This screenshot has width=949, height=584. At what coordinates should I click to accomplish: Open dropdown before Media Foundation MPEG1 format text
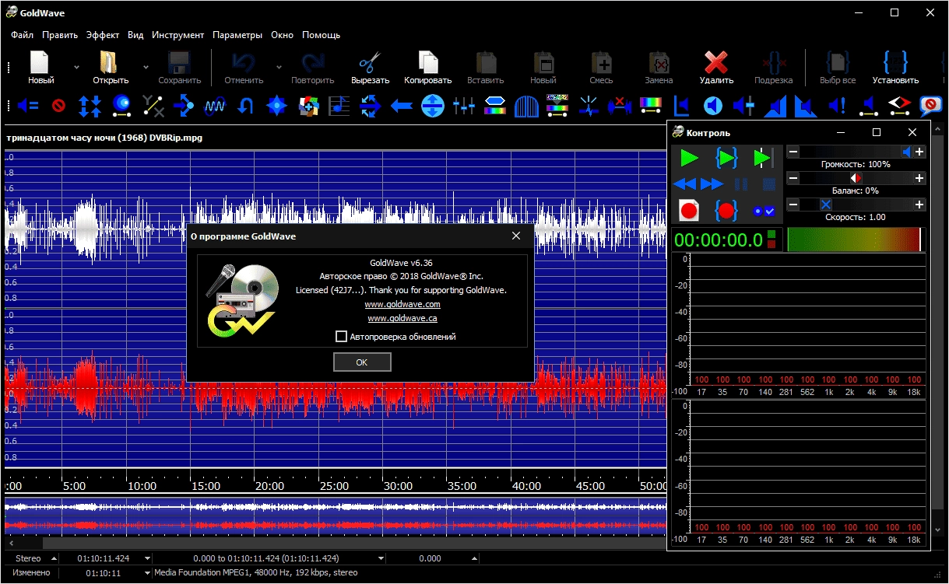point(147,573)
